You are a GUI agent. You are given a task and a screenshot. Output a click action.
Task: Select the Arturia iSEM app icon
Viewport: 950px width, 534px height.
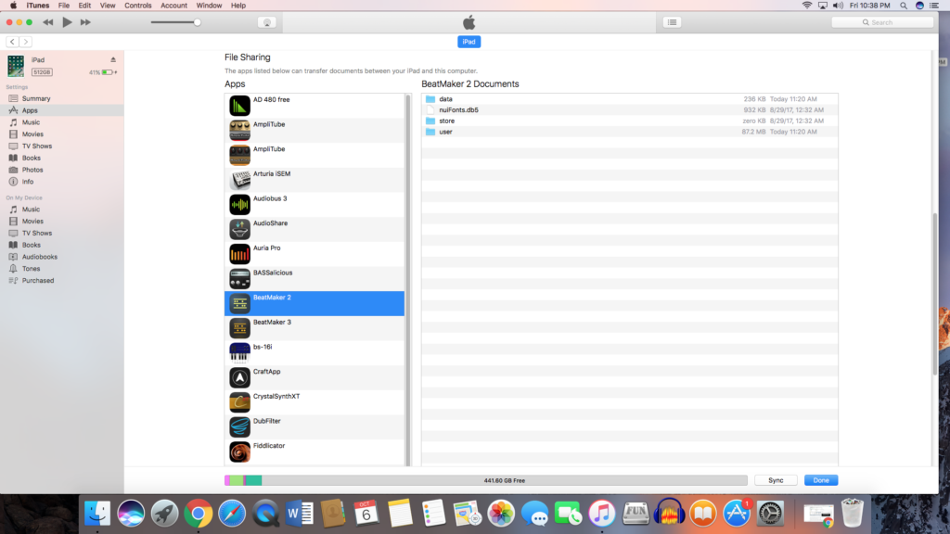pos(239,180)
